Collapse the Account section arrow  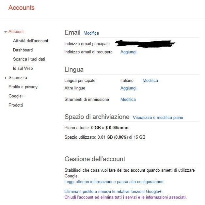[x=6, y=32]
